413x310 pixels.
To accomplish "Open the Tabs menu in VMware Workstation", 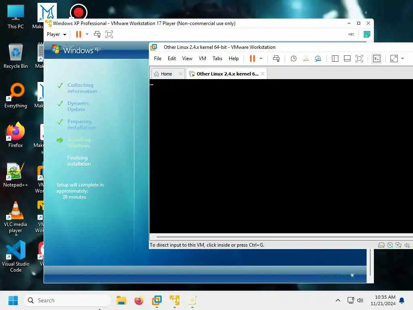I will [x=217, y=59].
